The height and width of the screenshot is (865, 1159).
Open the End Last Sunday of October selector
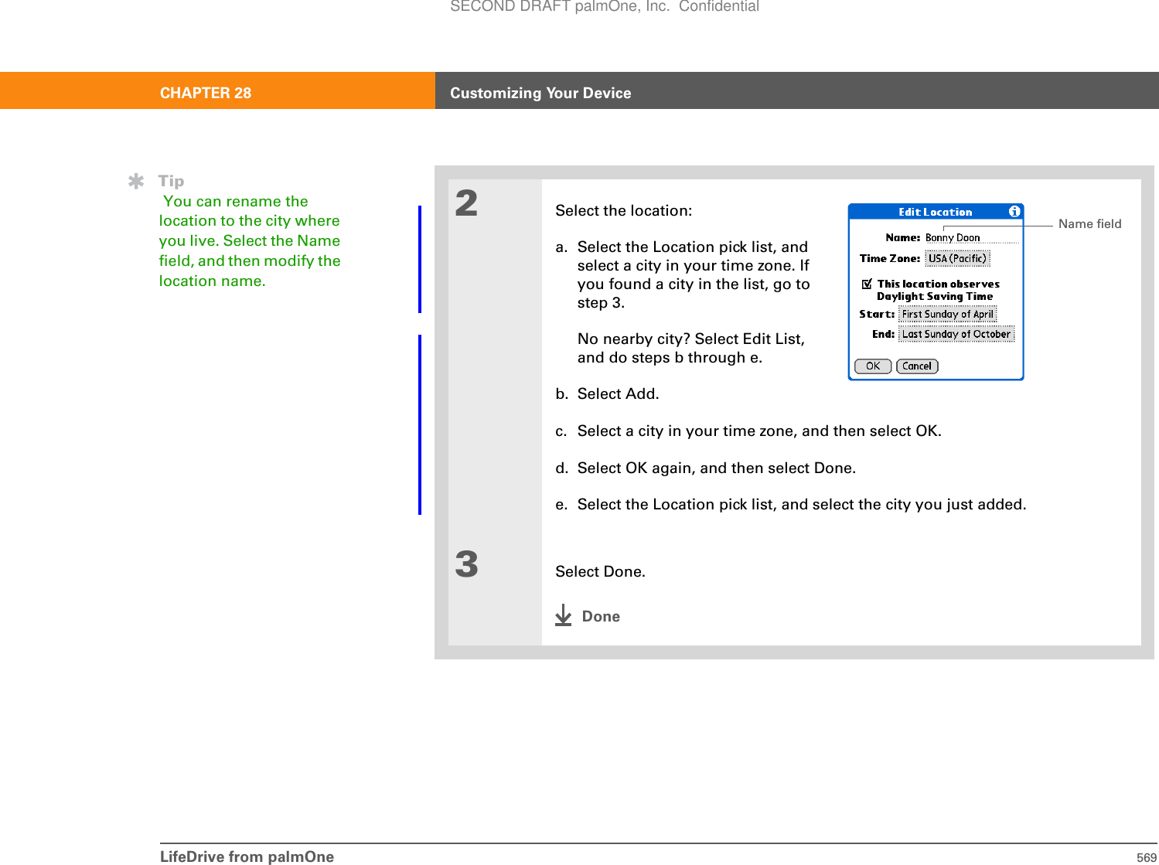point(956,335)
